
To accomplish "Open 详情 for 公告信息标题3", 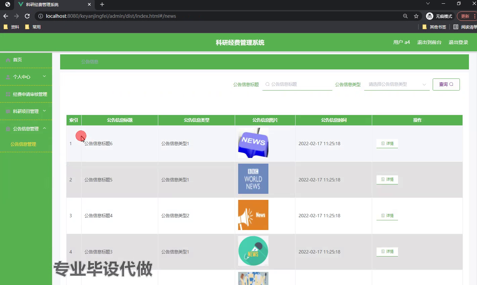I will click(387, 251).
